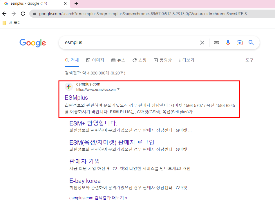Click the address bar URL
Screen dimensions: 275x204
point(143,14)
